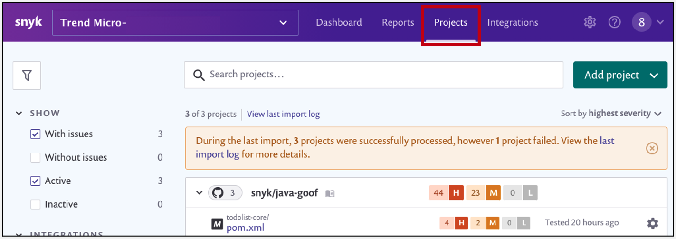Open the help question mark icon
The image size is (676, 239).
coord(615,22)
